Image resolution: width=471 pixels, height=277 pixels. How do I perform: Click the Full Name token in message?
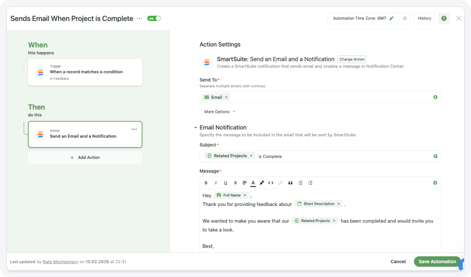point(231,195)
